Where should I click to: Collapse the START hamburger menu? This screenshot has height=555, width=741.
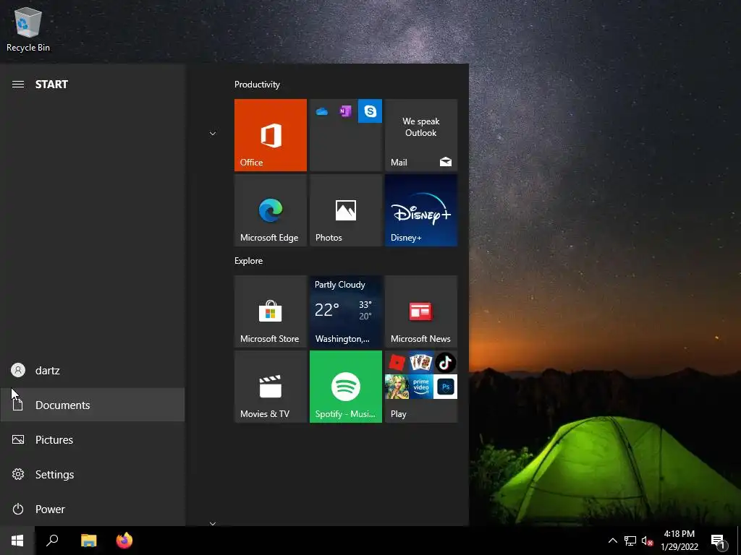click(18, 85)
